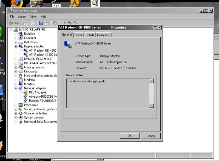Screen dimensions: 219x161
Task: Switch to the Driver tab
Action: tap(78, 35)
